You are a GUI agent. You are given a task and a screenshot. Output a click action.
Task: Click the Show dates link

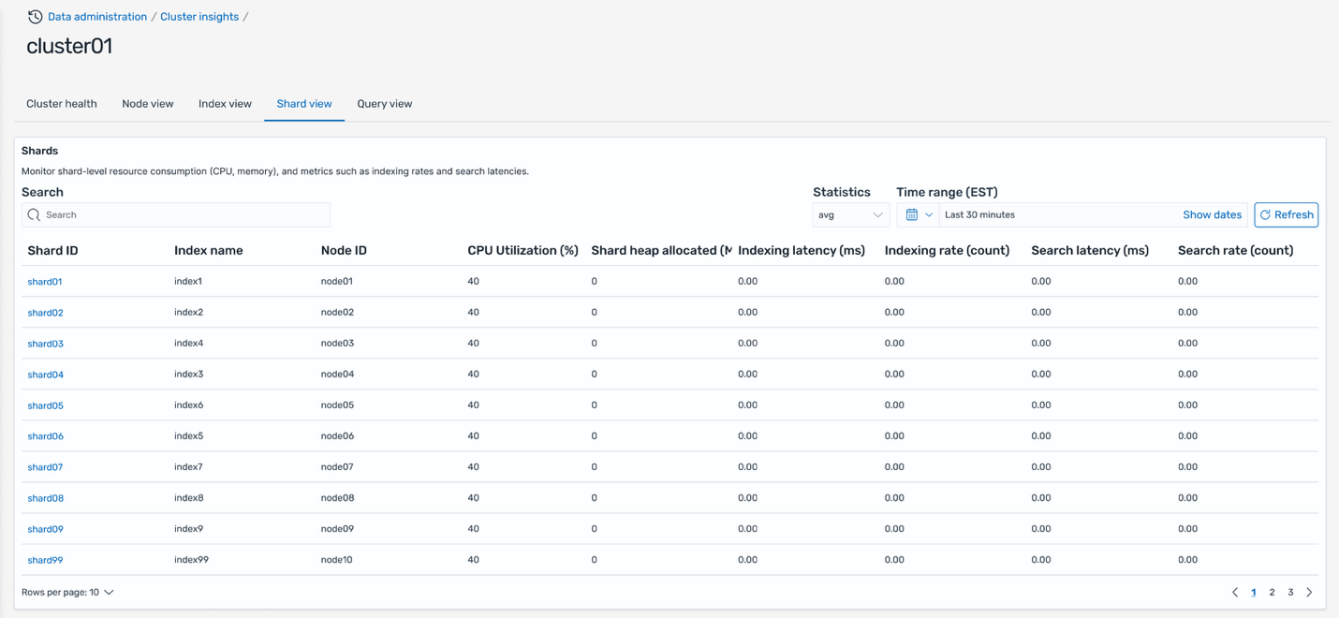pyautogui.click(x=1212, y=215)
